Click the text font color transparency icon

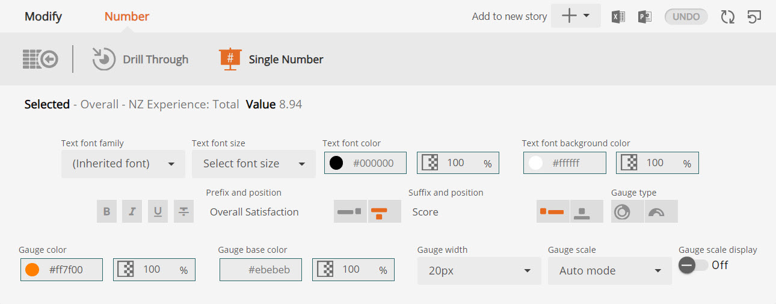[430, 163]
